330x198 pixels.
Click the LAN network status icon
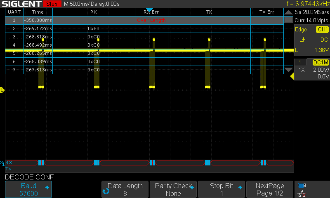point(302,193)
